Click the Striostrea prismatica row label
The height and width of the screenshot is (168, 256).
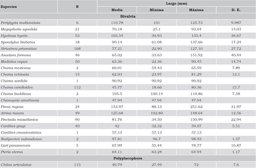(x=18, y=48)
